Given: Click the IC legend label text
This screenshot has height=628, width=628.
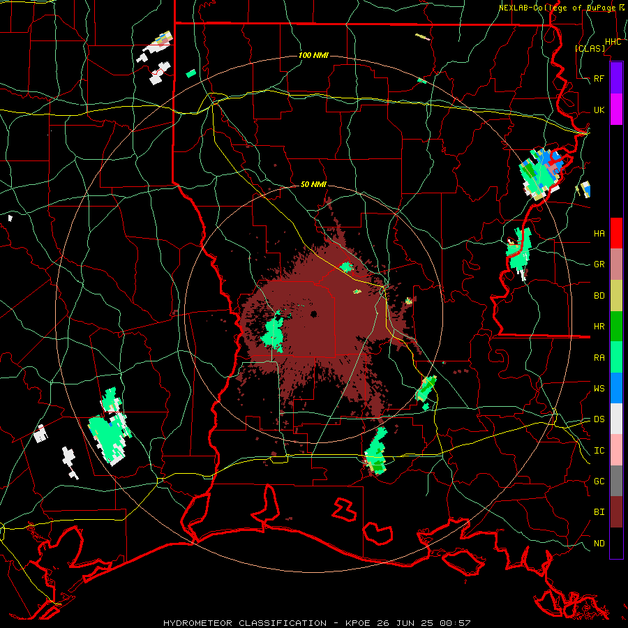Looking at the screenshot, I should (599, 451).
